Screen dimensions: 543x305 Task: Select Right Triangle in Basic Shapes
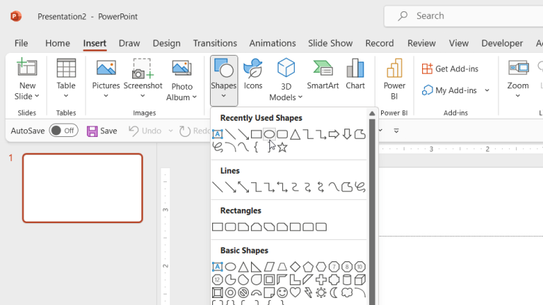tap(256, 267)
